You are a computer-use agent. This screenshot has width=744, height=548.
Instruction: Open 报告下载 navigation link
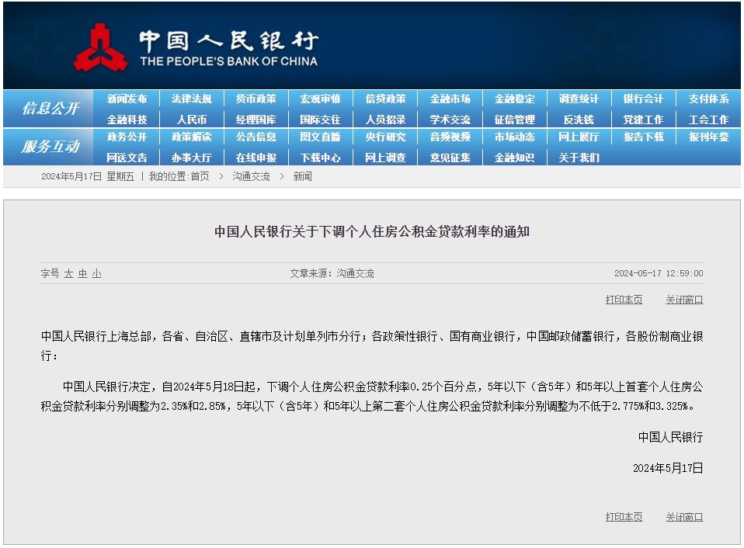click(643, 137)
